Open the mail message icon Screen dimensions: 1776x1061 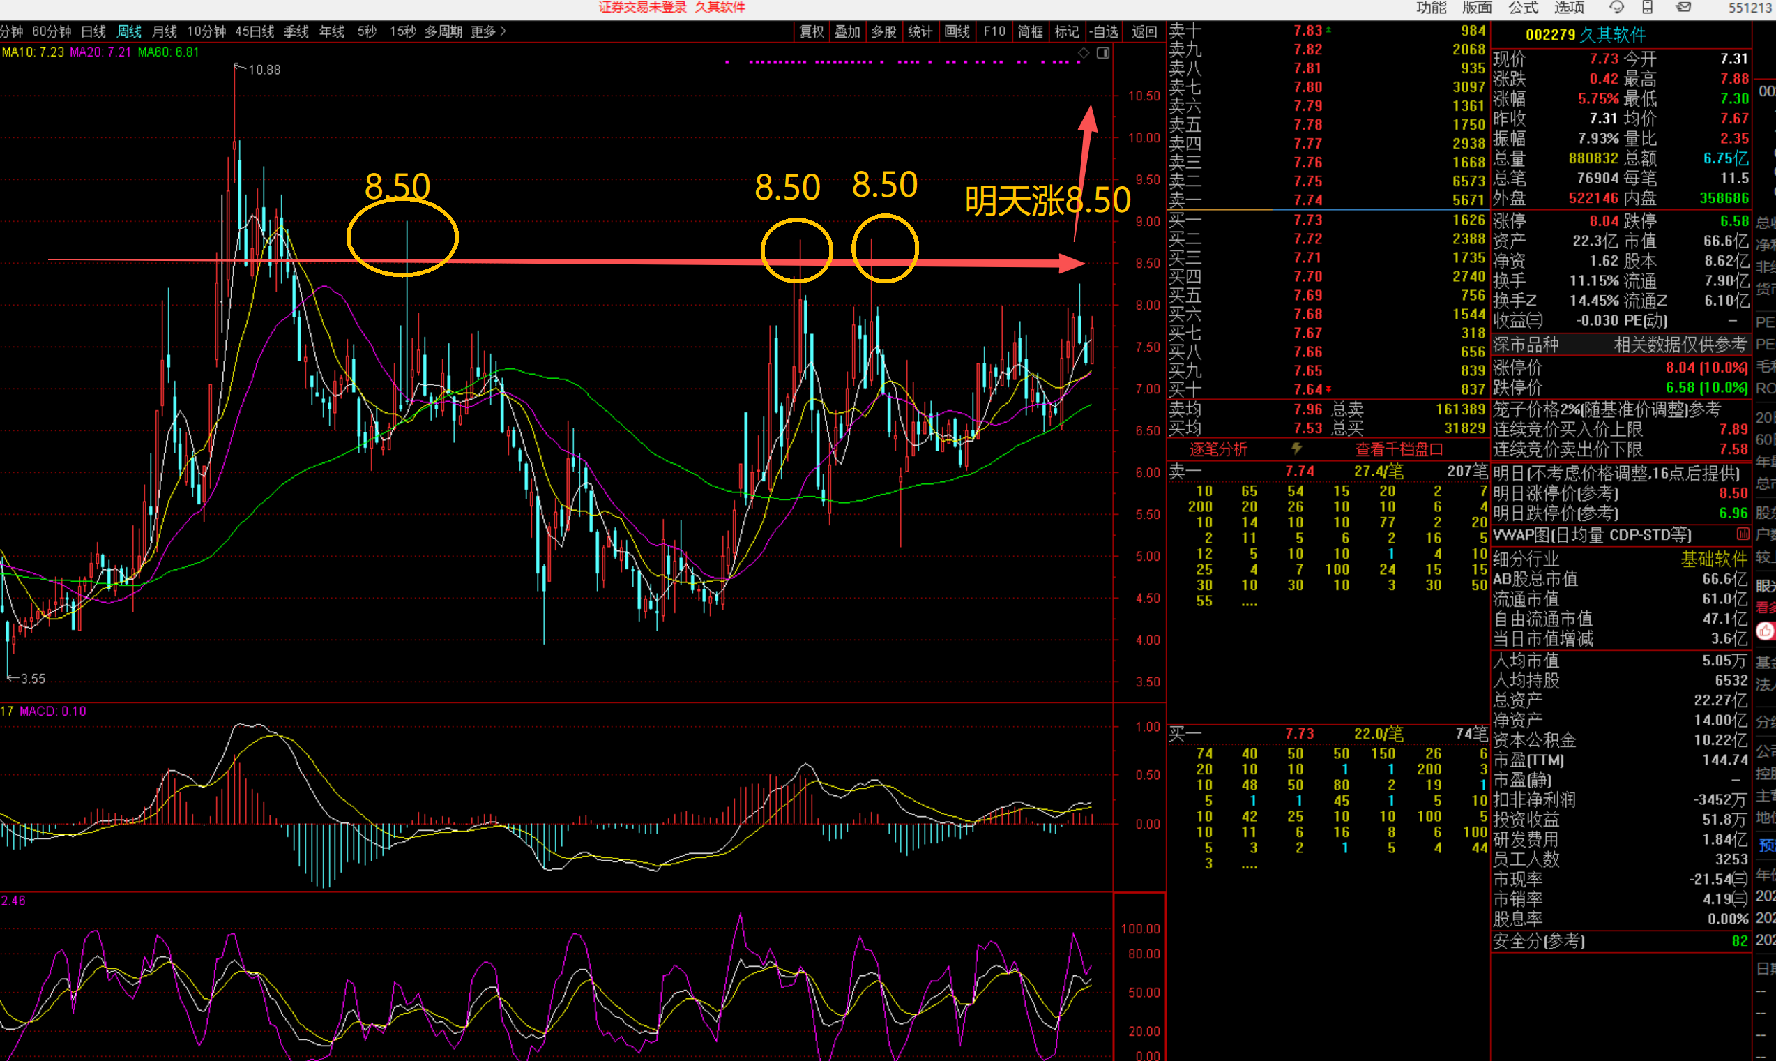1683,7
